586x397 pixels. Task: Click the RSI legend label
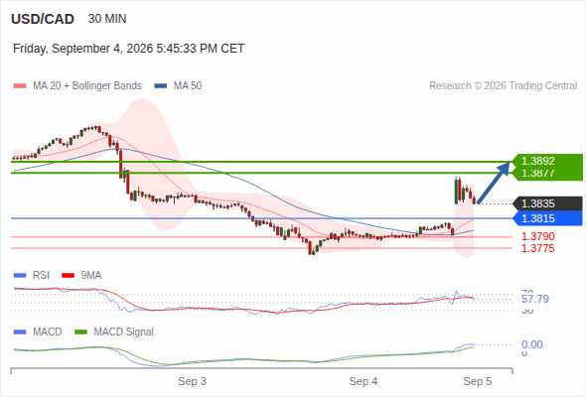point(41,276)
